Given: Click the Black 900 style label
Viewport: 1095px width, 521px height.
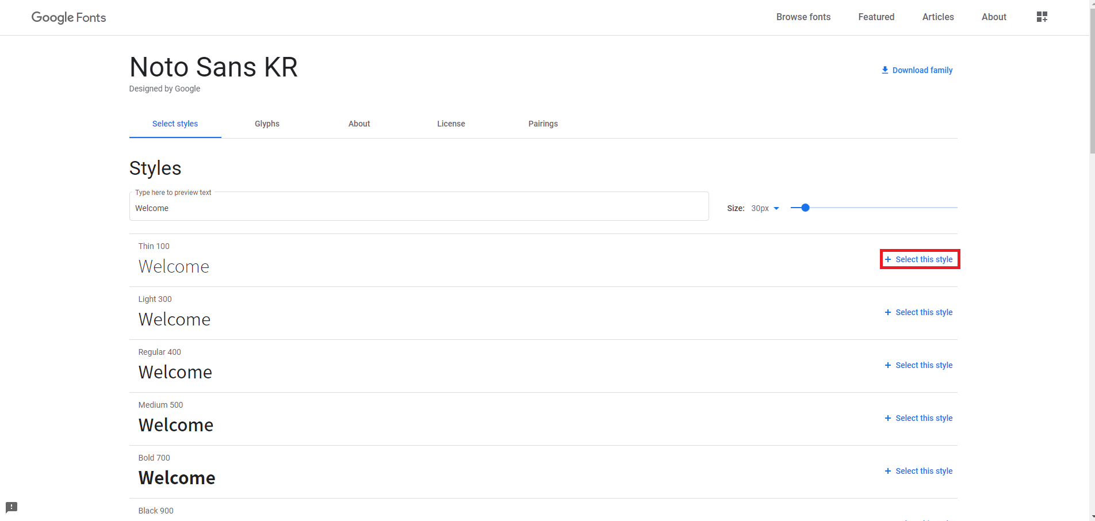Looking at the screenshot, I should click(156, 511).
